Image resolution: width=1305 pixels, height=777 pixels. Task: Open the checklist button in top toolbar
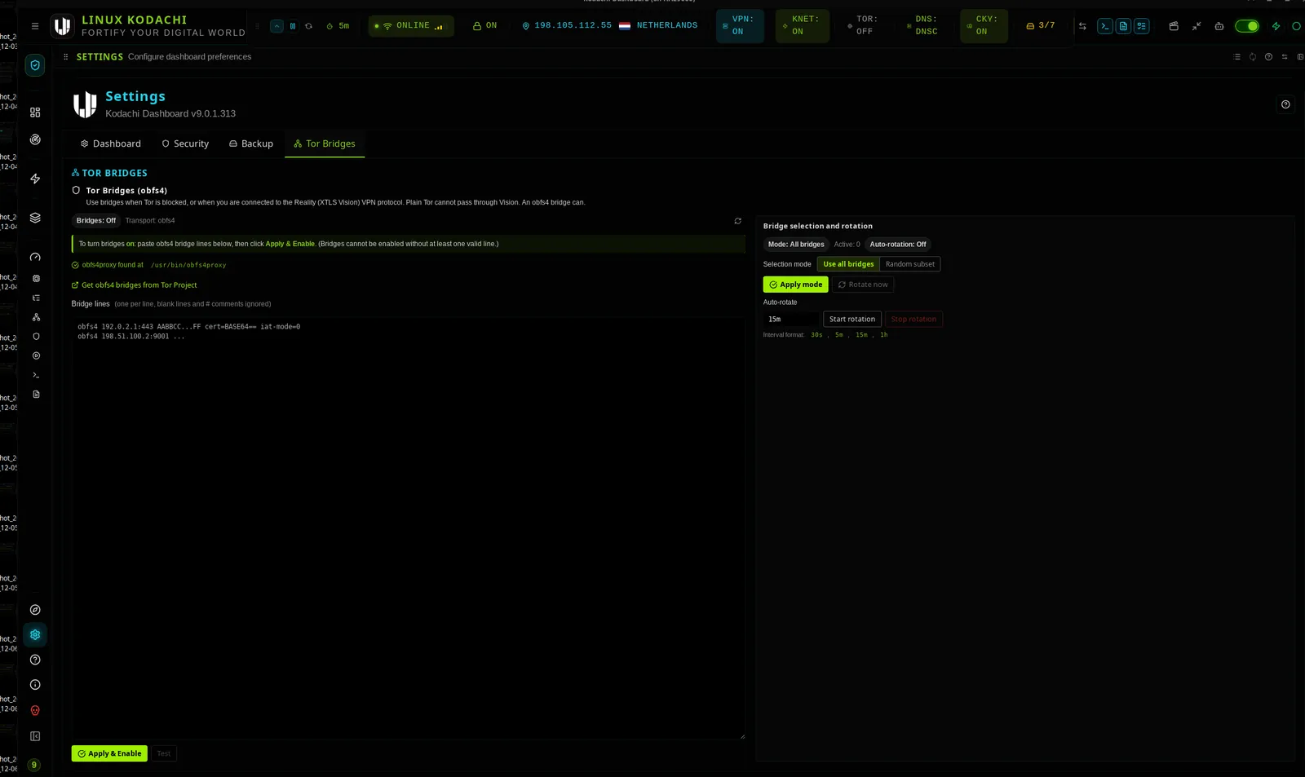point(1142,26)
